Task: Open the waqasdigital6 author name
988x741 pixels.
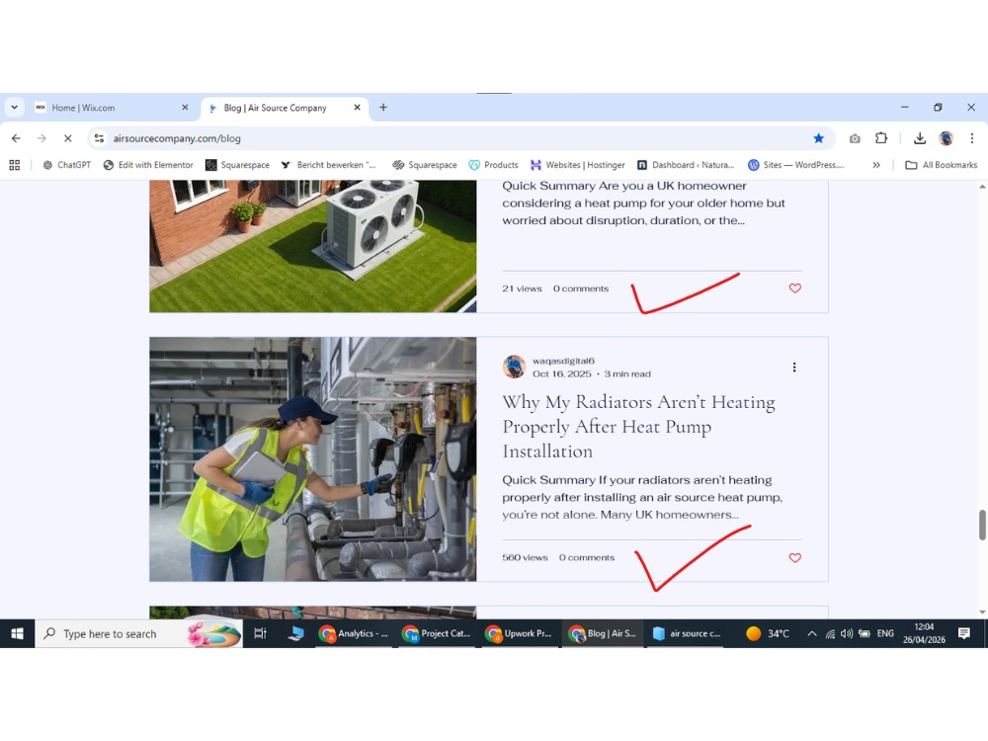Action: click(563, 361)
